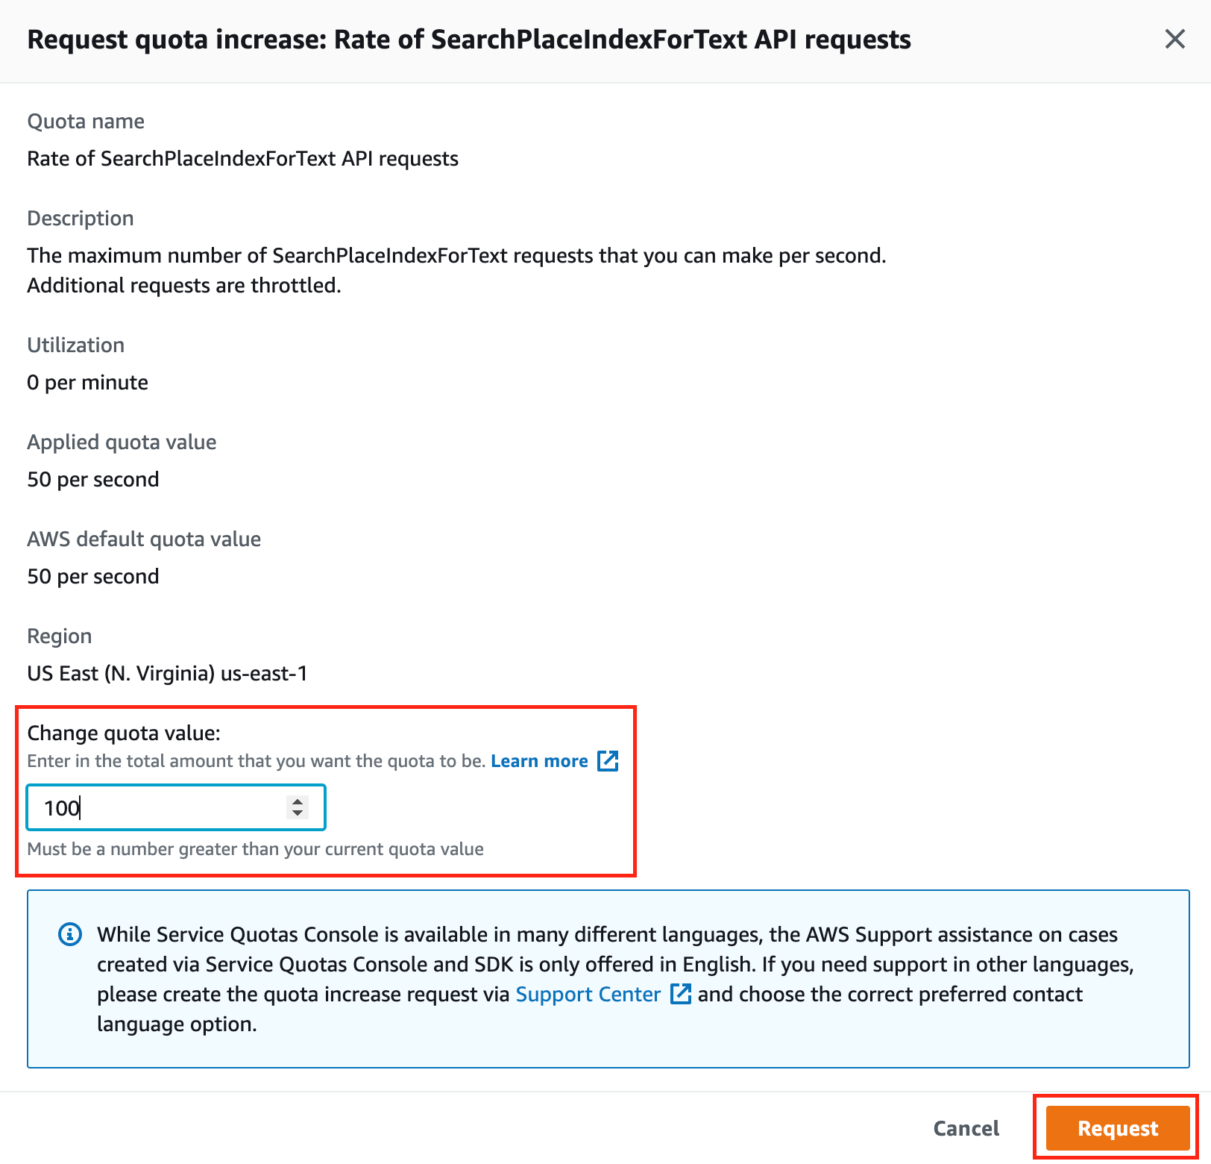Click the external link icon beside Support Center

tap(679, 994)
